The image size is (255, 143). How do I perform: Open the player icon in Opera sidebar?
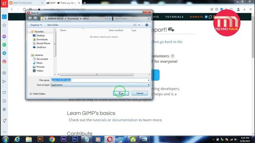4,73
